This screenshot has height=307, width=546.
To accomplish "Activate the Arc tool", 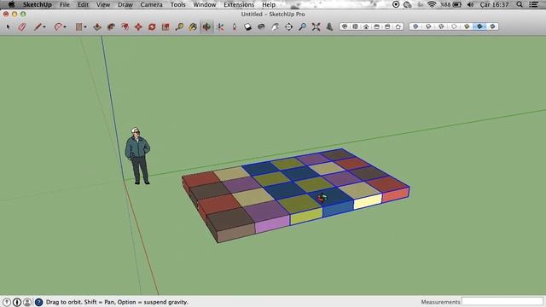I will point(58,26).
